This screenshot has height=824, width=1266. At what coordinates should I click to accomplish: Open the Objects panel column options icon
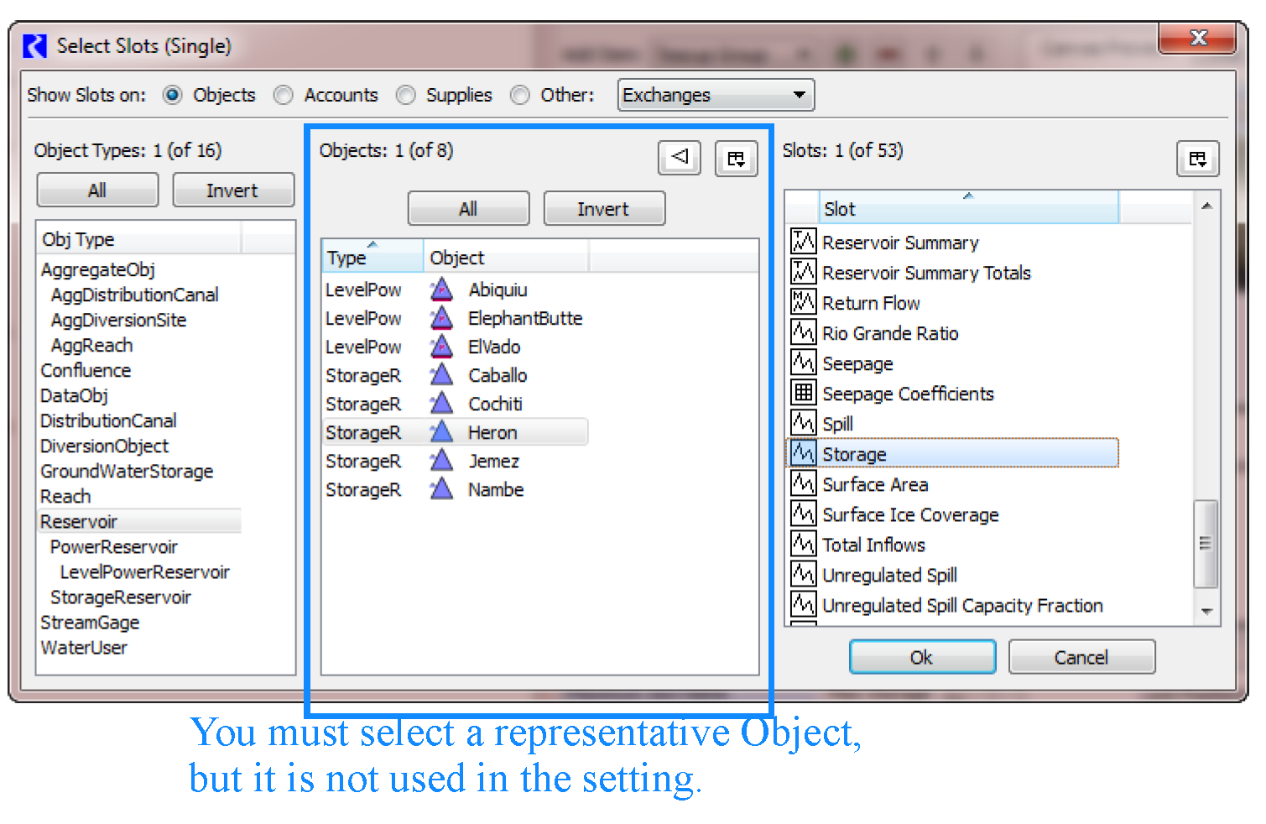pos(736,159)
